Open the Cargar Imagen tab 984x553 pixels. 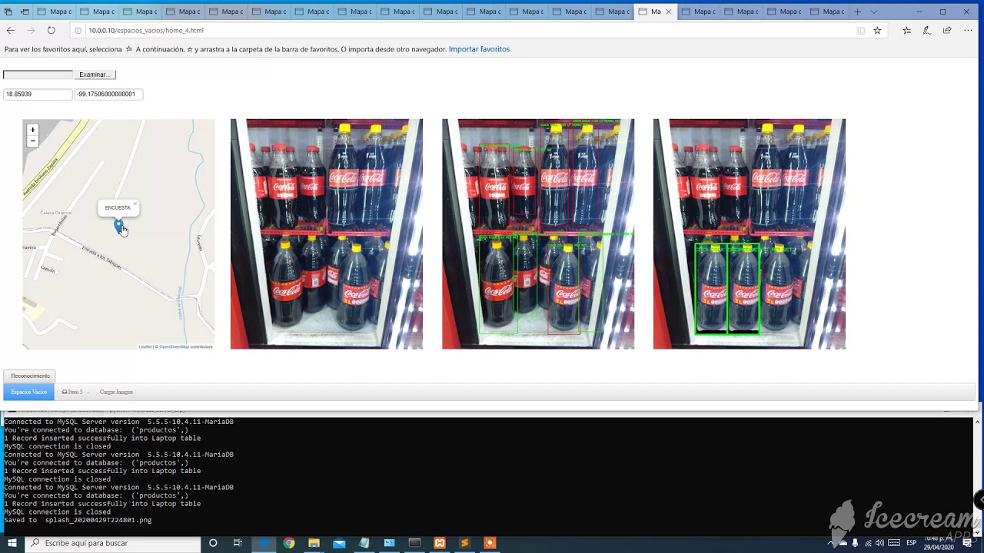tap(116, 392)
